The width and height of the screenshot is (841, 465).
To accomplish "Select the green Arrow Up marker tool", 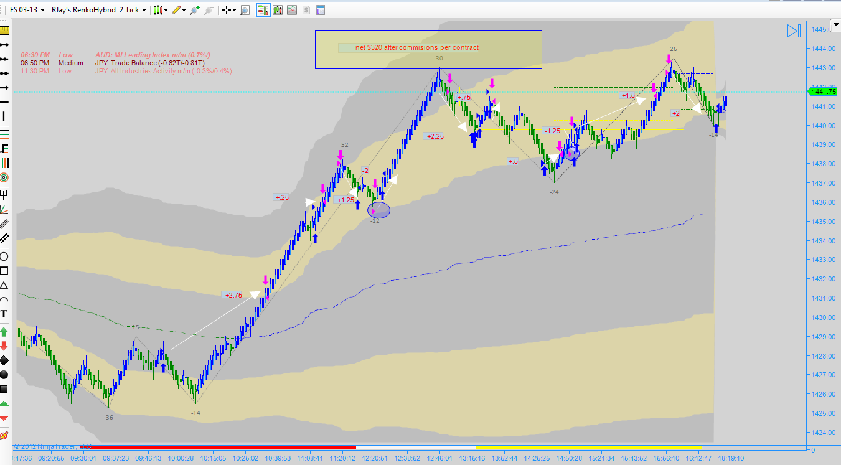I will tap(4, 331).
